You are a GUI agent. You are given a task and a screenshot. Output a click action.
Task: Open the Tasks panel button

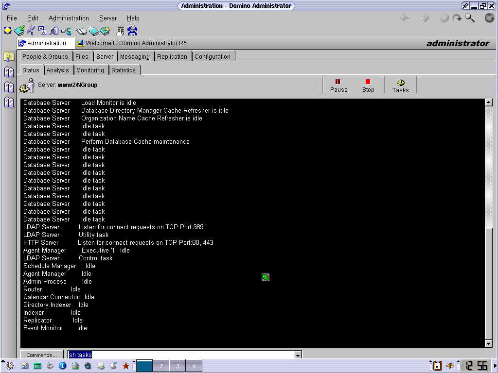[x=401, y=86]
